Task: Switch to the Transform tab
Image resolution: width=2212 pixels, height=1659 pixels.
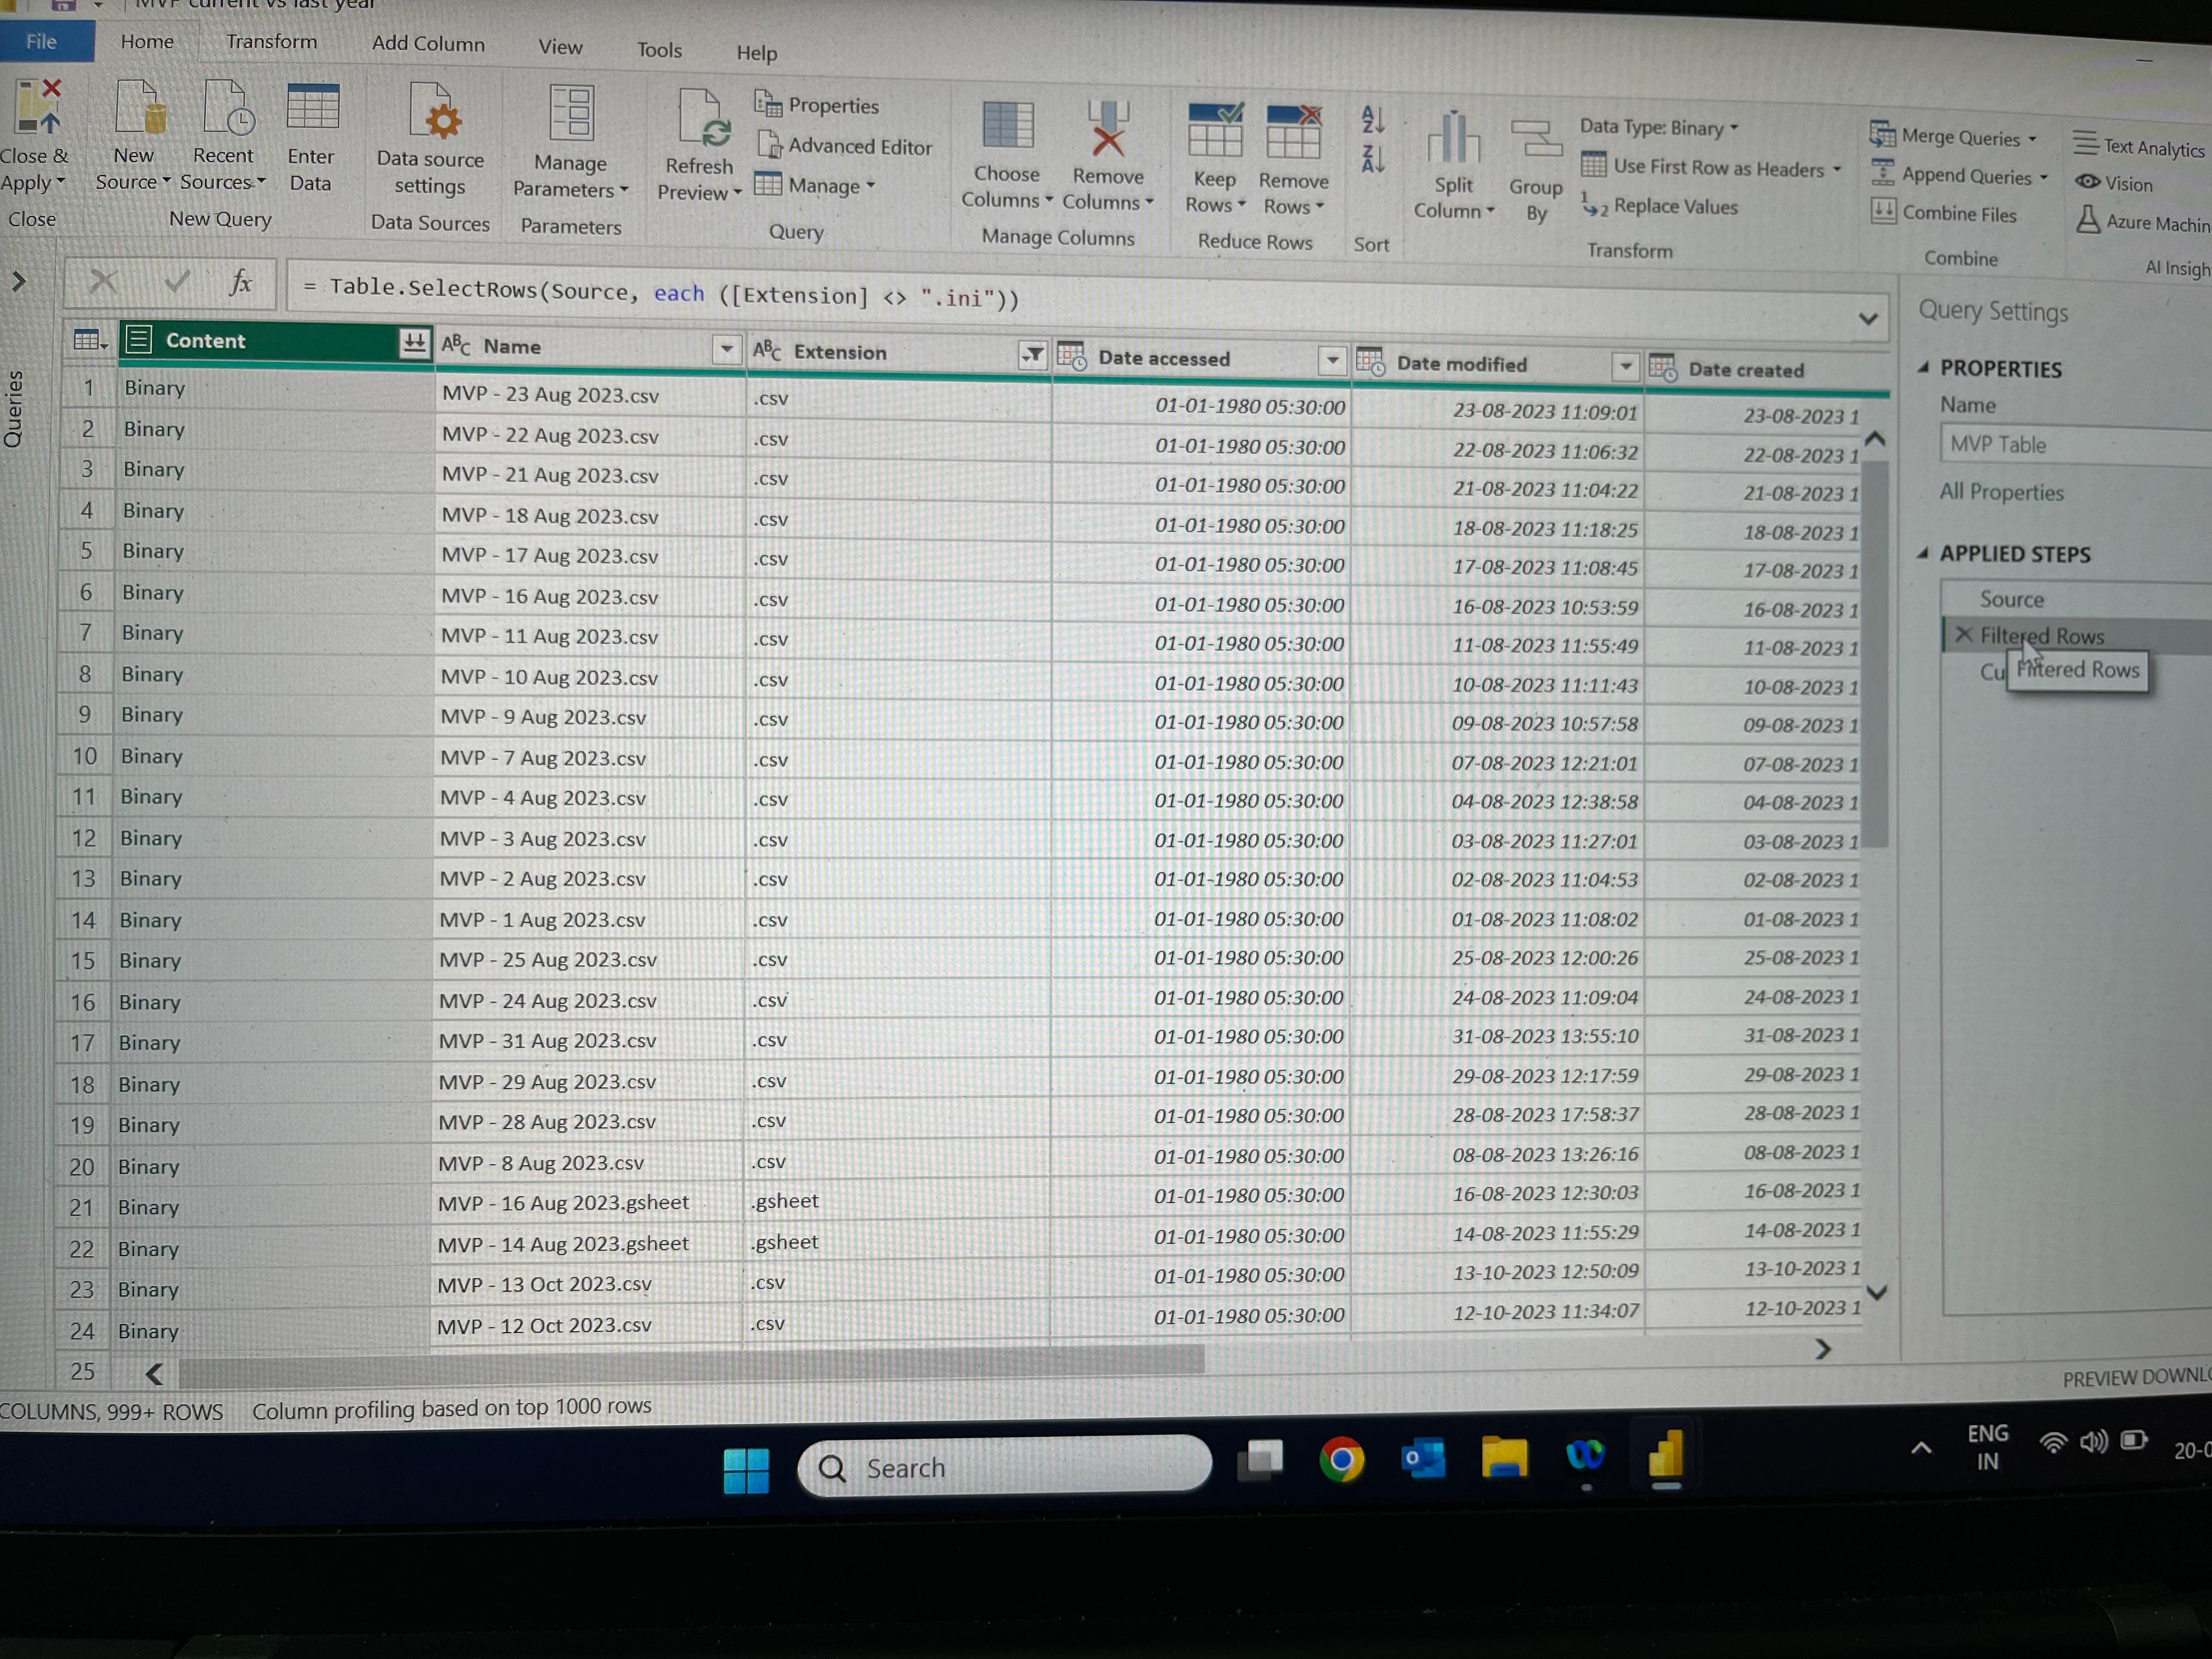Action: [271, 41]
